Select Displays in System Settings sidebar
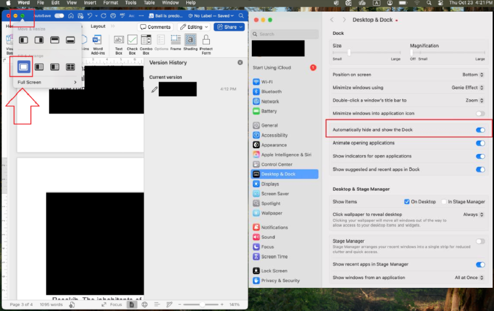 [285, 184]
